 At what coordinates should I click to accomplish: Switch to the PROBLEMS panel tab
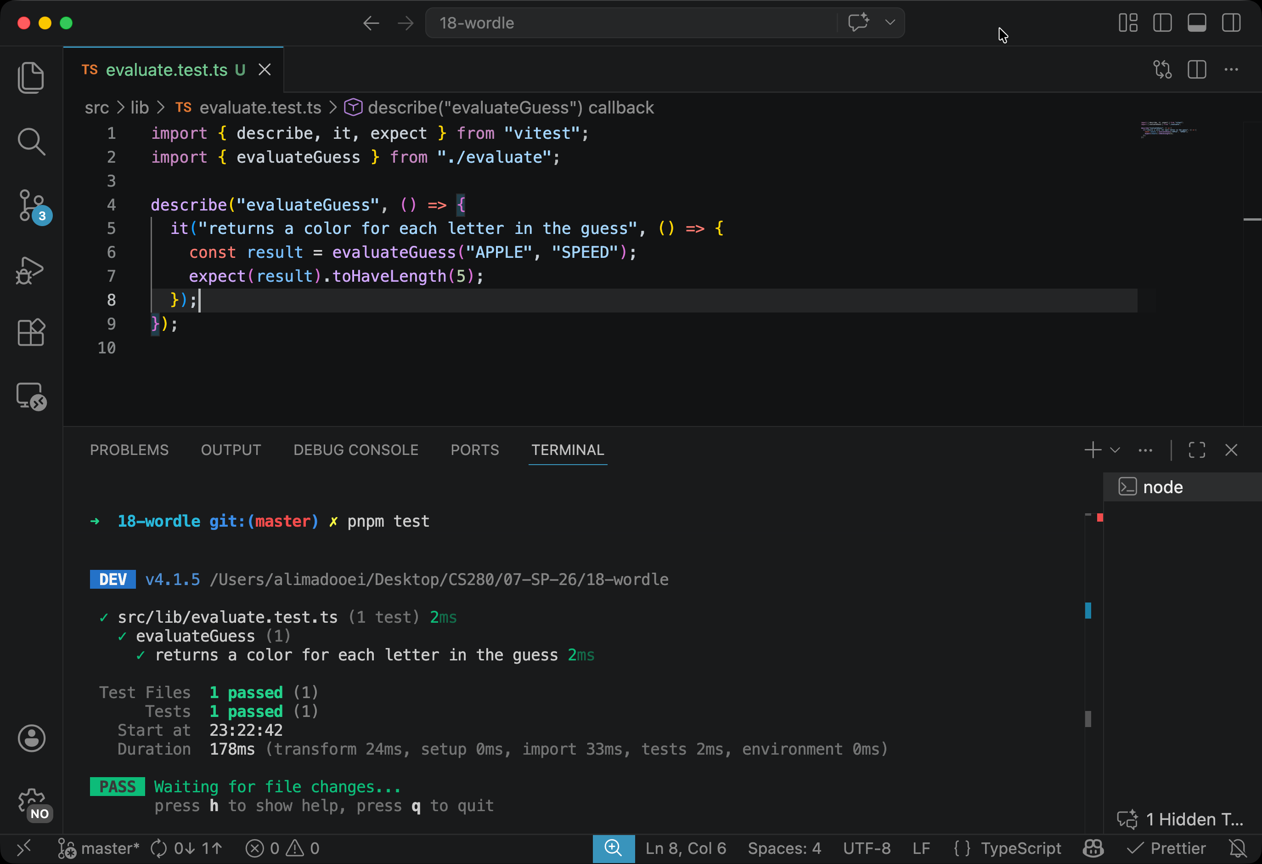129,450
